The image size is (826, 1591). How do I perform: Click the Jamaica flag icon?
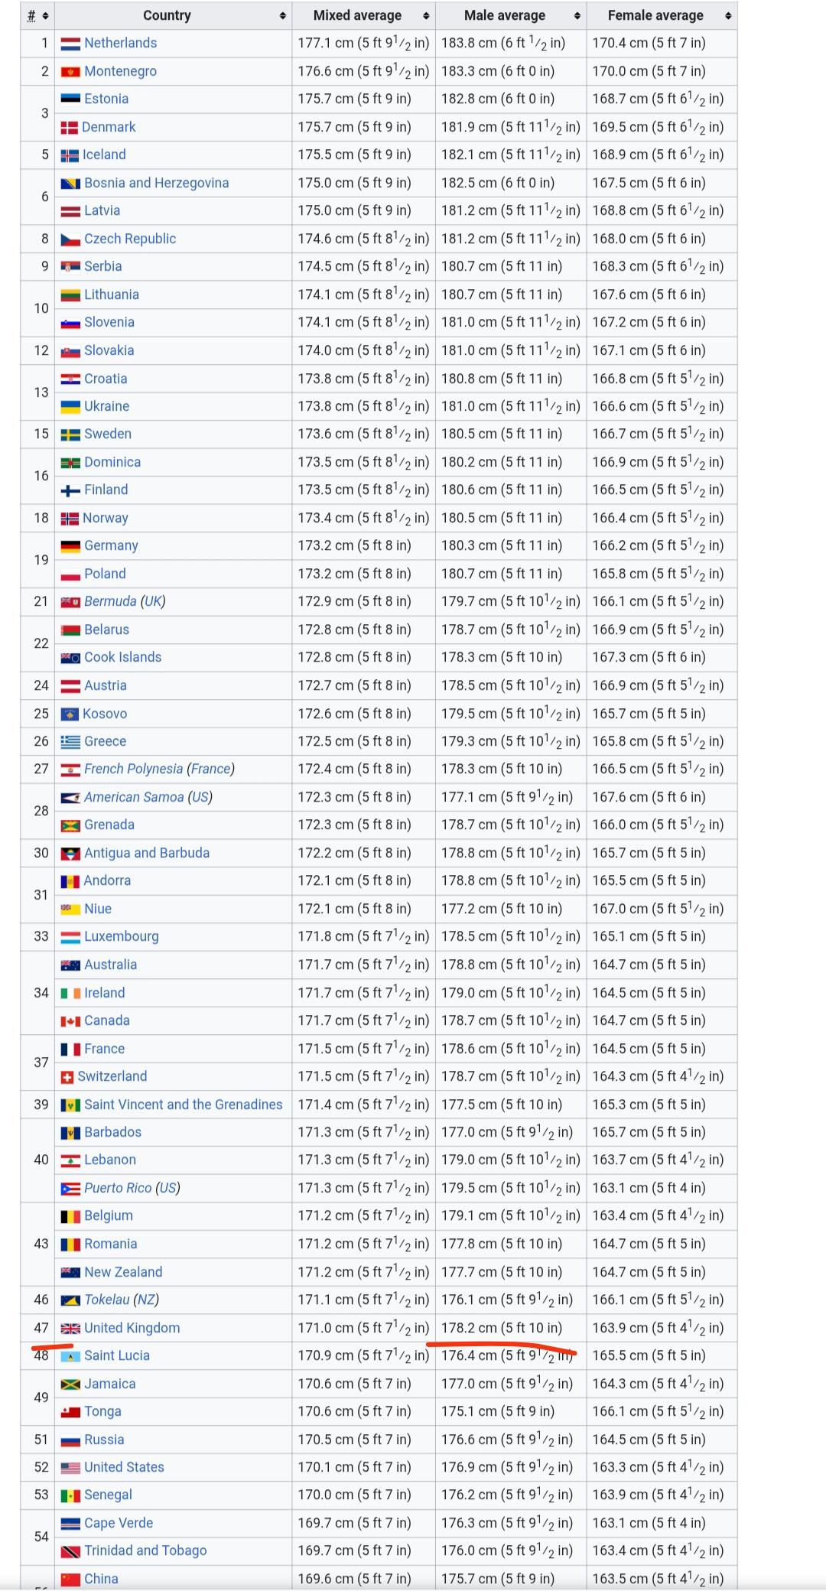click(70, 1384)
